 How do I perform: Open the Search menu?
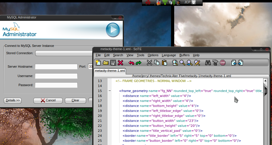(118, 55)
